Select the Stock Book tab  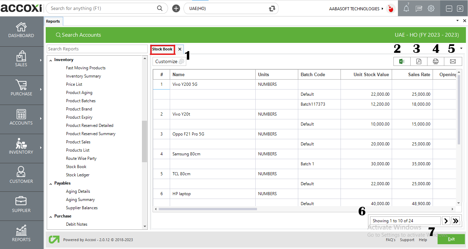tap(162, 49)
